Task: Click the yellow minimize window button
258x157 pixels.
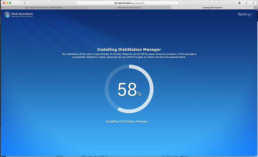Action: pyautogui.click(x=7, y=3)
